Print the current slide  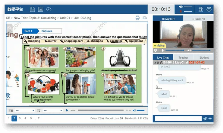pyautogui.click(x=137, y=18)
